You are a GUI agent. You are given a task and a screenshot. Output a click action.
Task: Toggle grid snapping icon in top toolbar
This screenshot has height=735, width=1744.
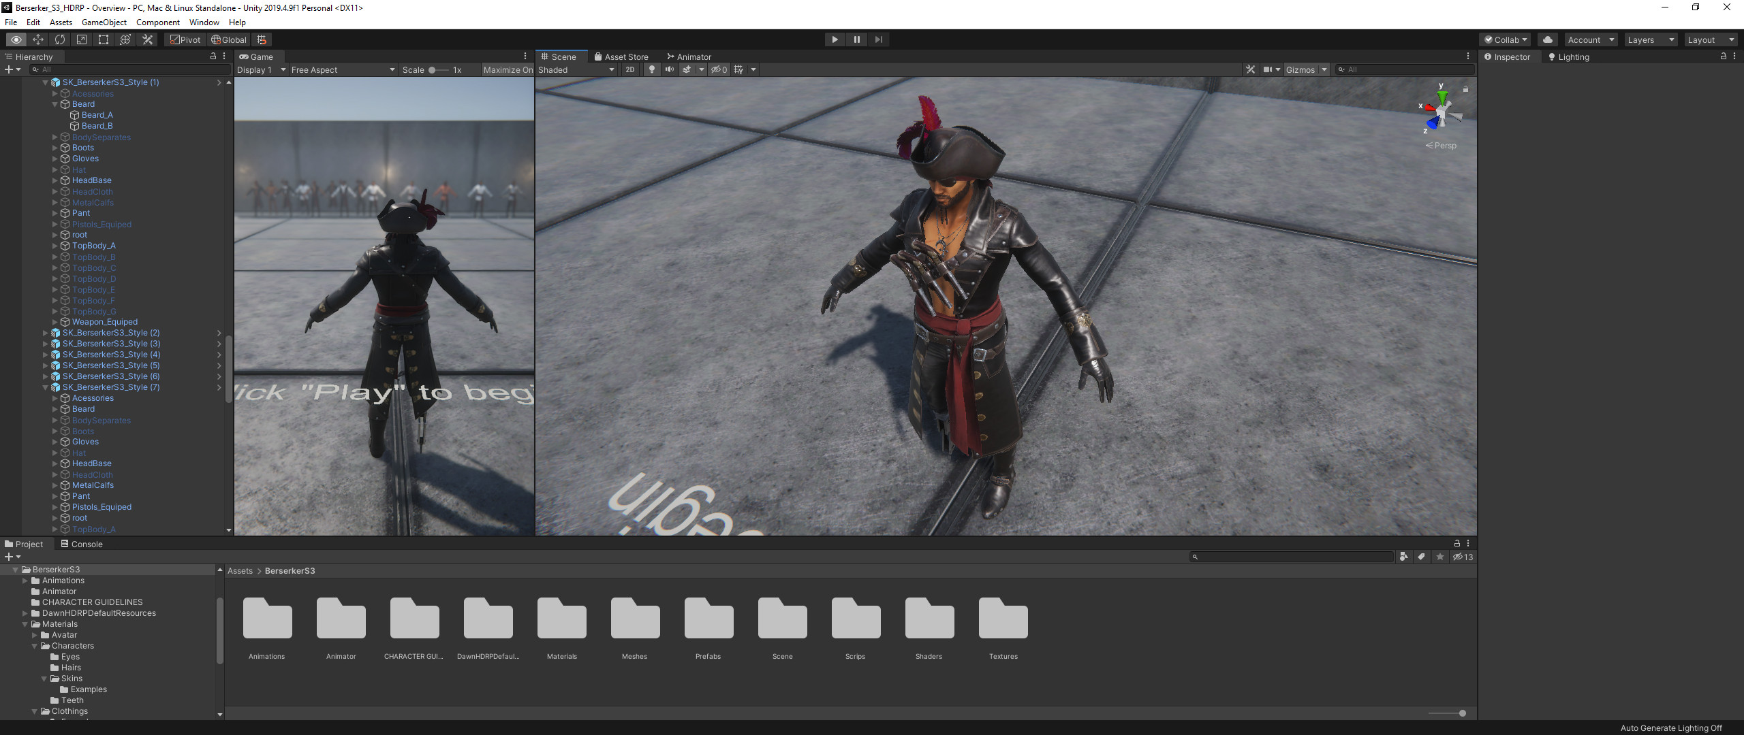coord(262,39)
